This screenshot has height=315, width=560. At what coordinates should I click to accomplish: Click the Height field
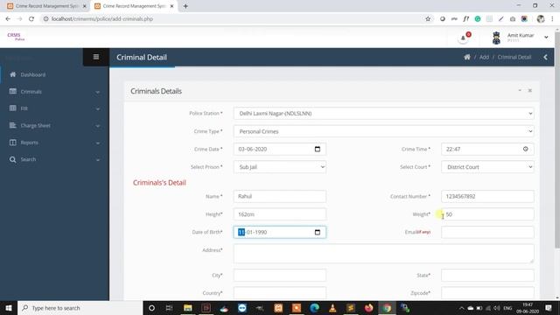pos(280,214)
